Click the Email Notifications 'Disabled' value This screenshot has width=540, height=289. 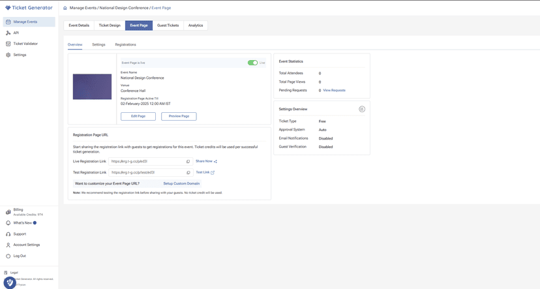pyautogui.click(x=325, y=138)
